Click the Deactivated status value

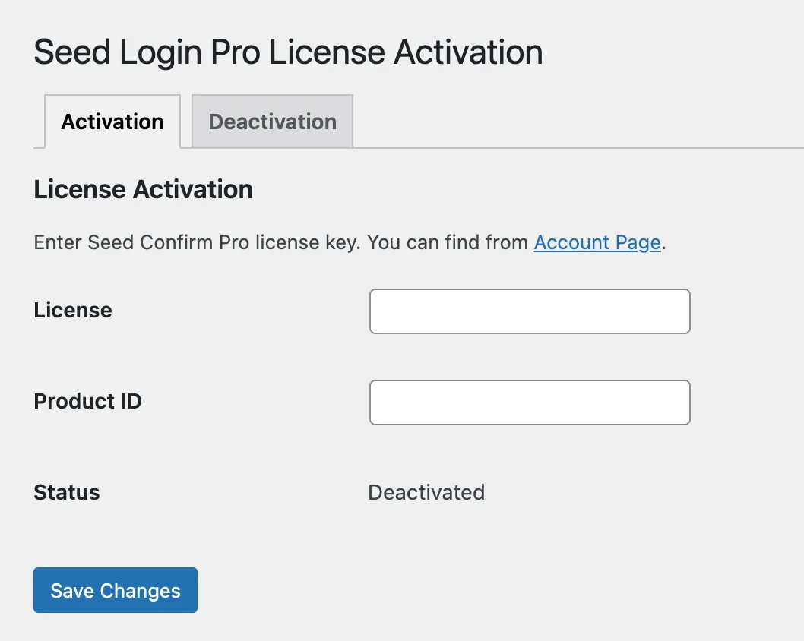[426, 492]
